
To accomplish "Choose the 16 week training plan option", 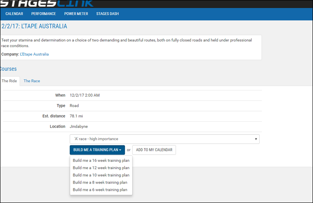I will [101, 160].
